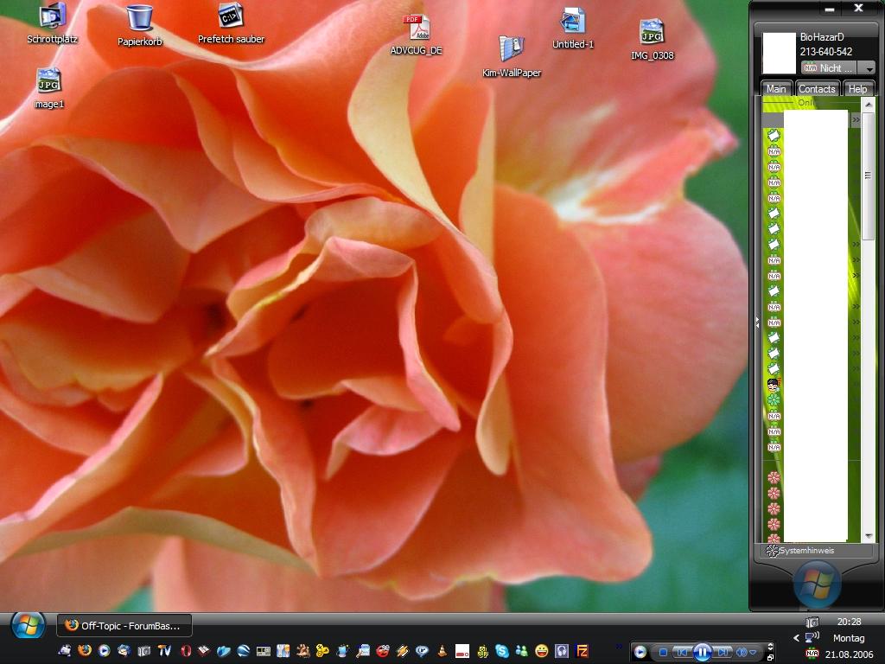Minimize the ICQ window
This screenshot has height=664, width=885.
[830, 9]
